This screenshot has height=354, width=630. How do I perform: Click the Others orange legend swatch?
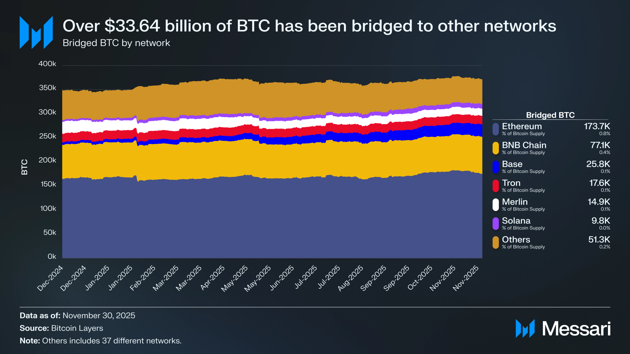coord(496,243)
